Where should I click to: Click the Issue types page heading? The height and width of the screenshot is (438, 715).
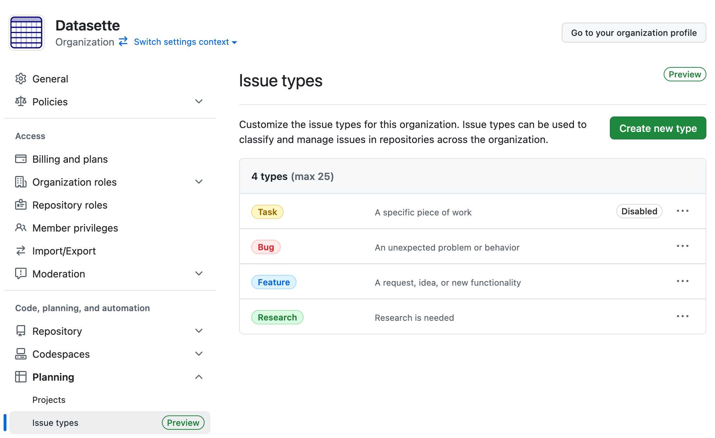281,81
